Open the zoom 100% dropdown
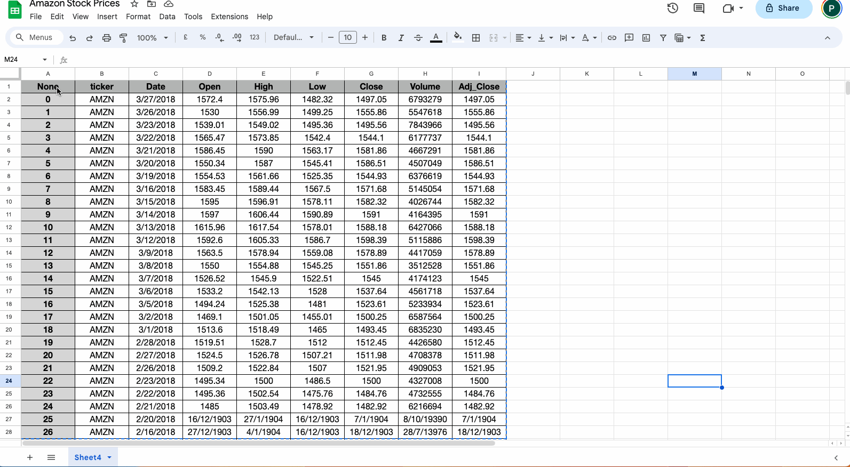Image resolution: width=850 pixels, height=467 pixels. coord(152,38)
